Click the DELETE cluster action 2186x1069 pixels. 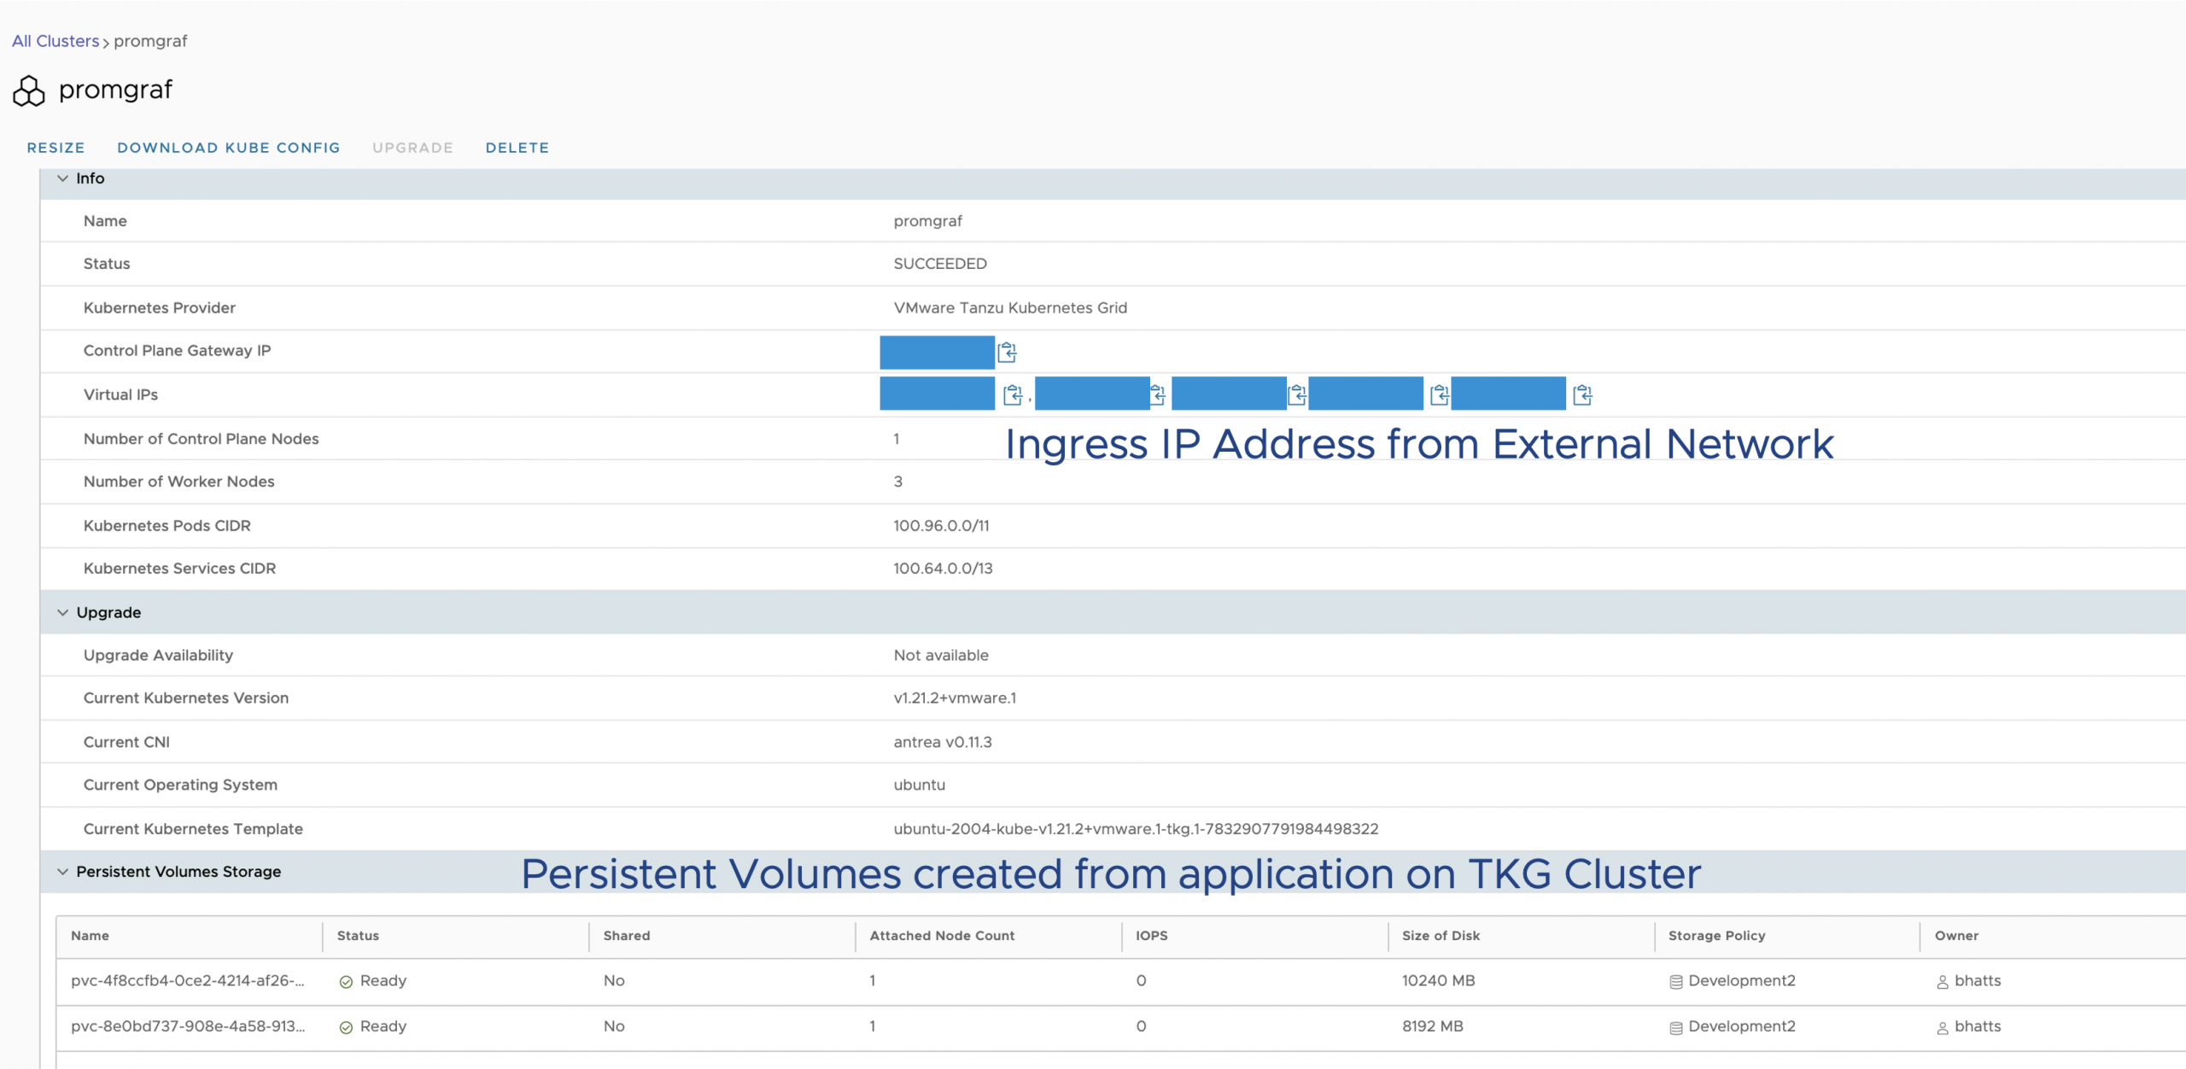pos(517,148)
